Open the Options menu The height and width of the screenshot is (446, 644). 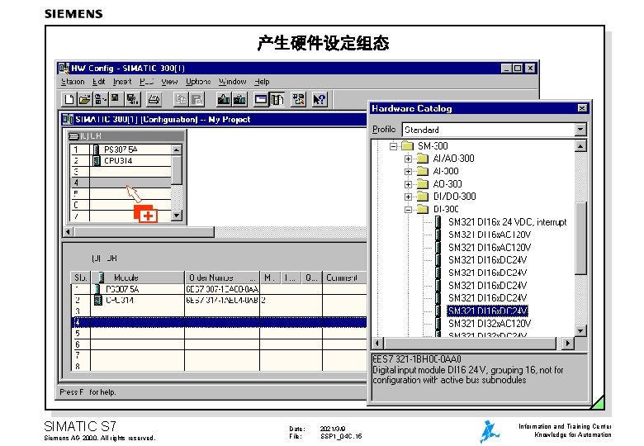tap(198, 82)
